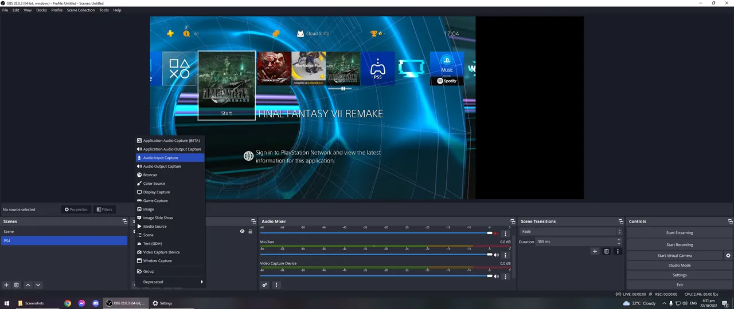734x309 pixels.
Task: Mute the Mic/Aux channel
Action: coord(496,255)
